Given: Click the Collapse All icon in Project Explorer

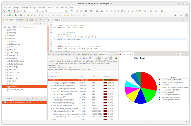Looking at the screenshot, I should click(34, 24).
